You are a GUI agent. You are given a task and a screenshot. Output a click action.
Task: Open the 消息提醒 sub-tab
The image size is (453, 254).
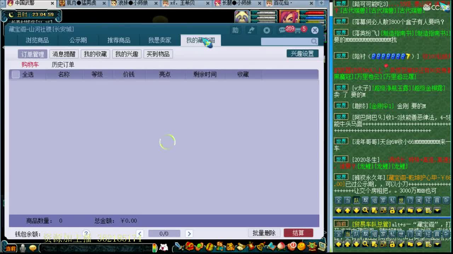[x=64, y=54]
